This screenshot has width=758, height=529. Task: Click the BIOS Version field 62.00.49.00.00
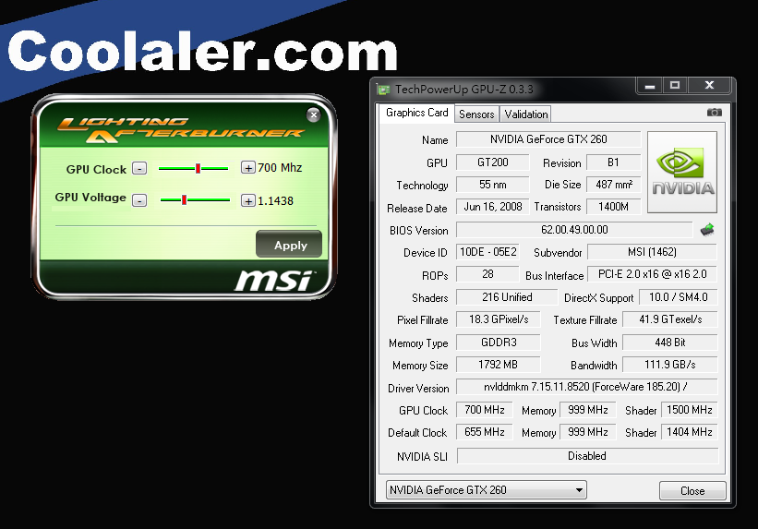click(x=574, y=230)
